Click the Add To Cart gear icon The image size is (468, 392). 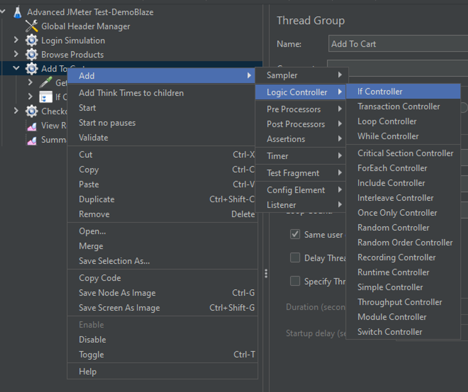tap(32, 69)
